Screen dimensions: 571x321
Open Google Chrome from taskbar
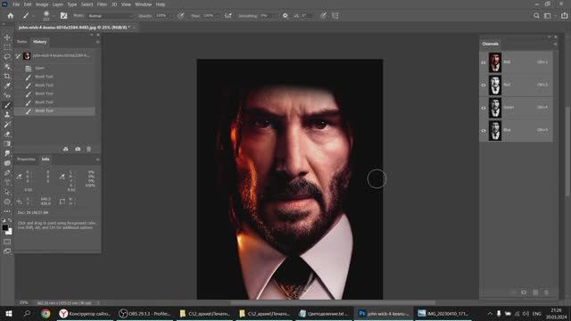[x=46, y=313]
